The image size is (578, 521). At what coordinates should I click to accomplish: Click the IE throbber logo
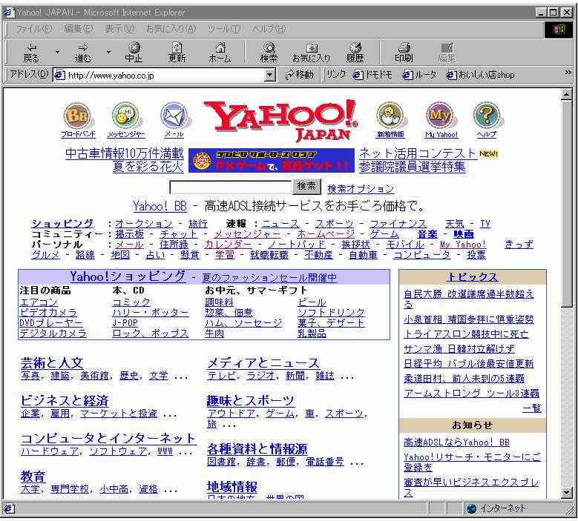pos(559,30)
